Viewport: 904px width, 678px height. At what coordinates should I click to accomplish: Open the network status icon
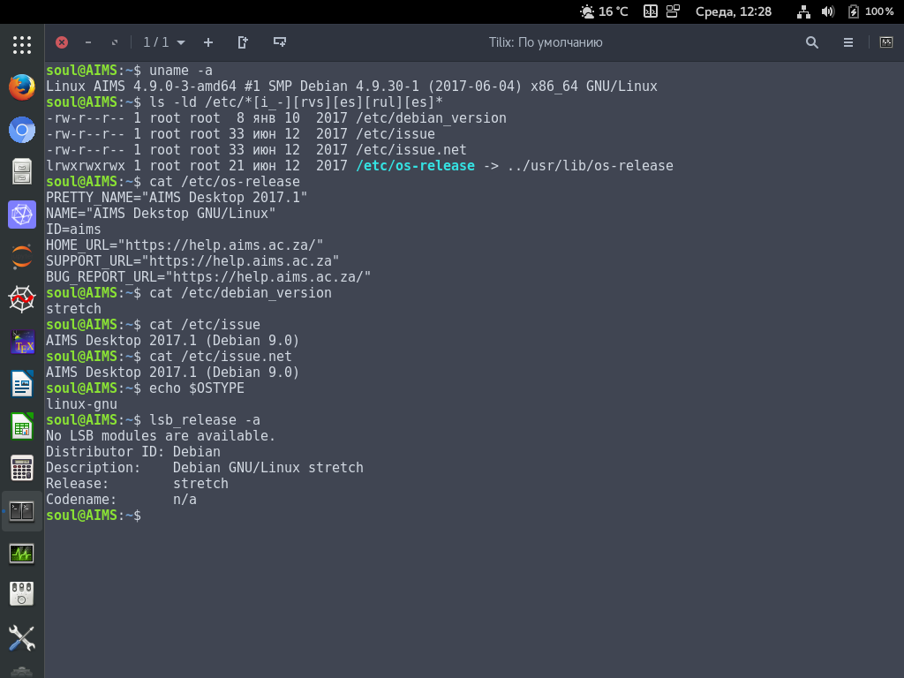pyautogui.click(x=803, y=11)
